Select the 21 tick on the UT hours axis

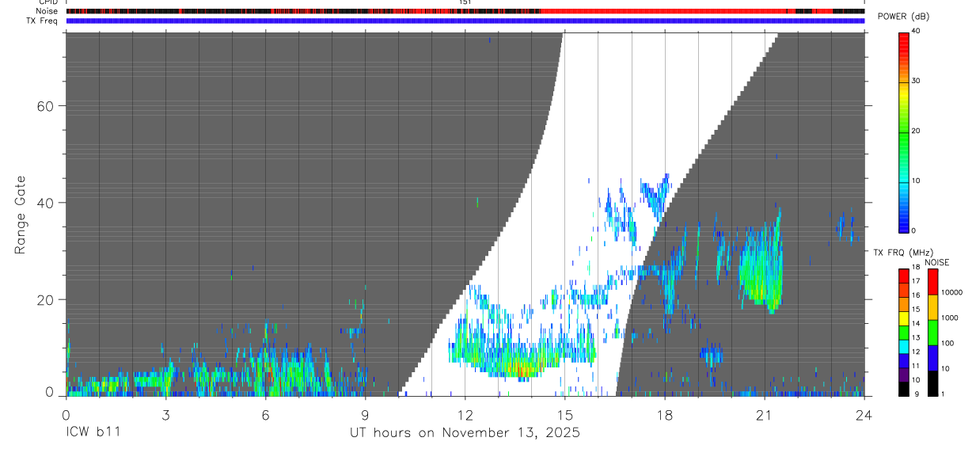(765, 414)
